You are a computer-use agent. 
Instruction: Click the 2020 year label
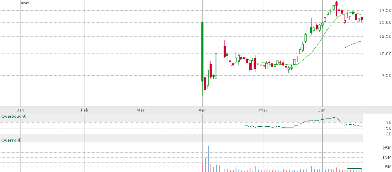tap(25, 3)
